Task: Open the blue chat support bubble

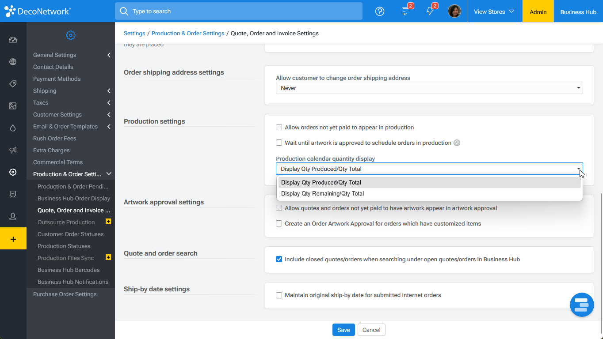Action: click(x=582, y=305)
